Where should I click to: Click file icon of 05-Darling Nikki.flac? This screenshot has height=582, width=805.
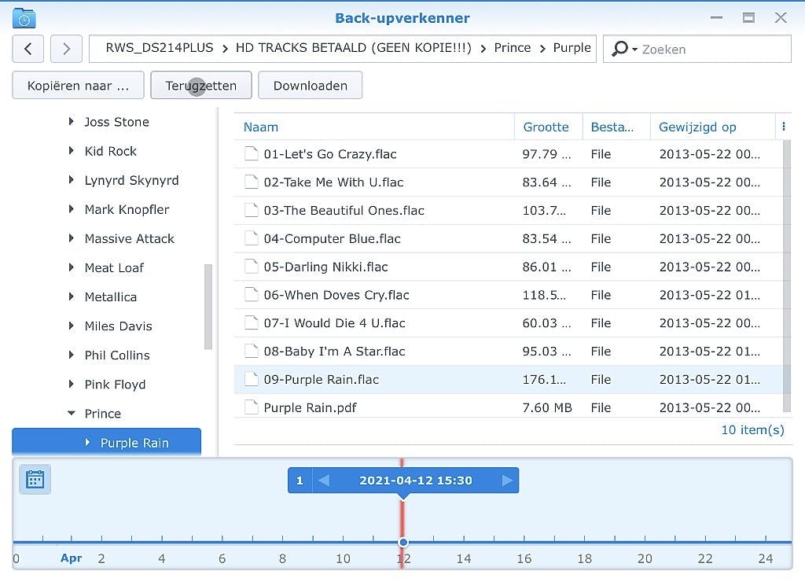tap(251, 266)
